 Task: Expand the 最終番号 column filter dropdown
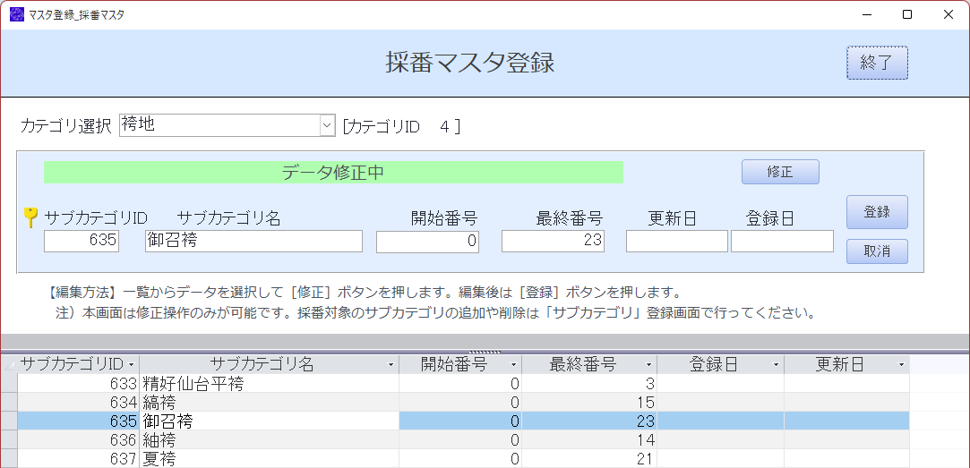(648, 365)
